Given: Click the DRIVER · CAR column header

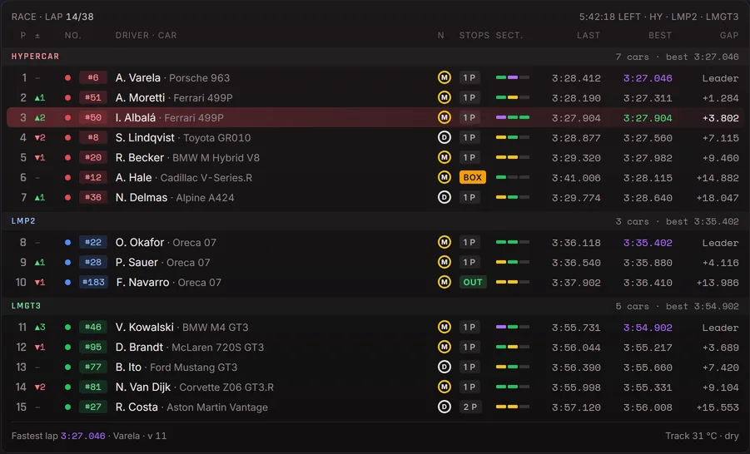Looking at the screenshot, I should point(146,36).
